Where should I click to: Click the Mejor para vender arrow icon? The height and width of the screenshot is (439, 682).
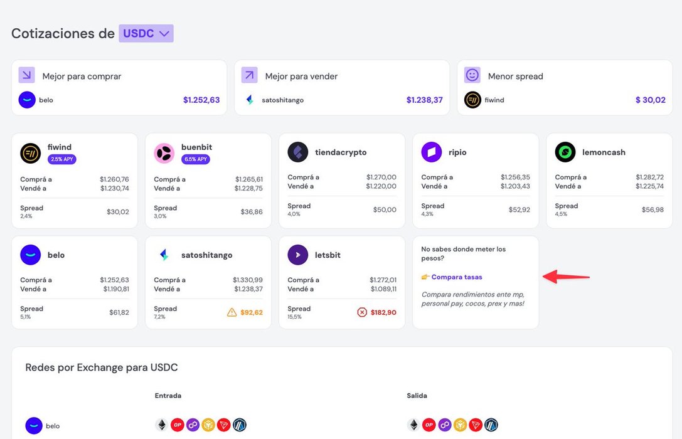[249, 75]
